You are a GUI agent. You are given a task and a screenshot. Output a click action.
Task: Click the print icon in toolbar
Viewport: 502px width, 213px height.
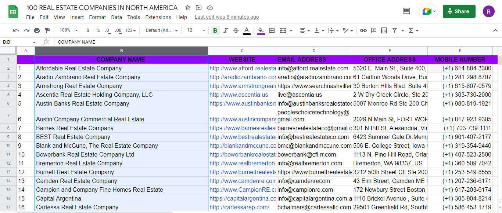point(37,30)
